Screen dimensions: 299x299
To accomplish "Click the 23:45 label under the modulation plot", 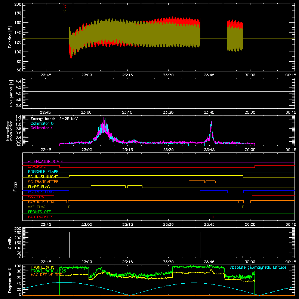I will coord(209,150).
